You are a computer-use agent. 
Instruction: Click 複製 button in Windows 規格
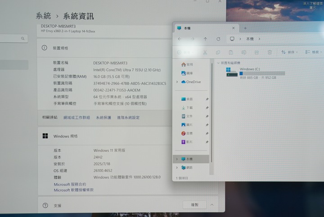194,205
